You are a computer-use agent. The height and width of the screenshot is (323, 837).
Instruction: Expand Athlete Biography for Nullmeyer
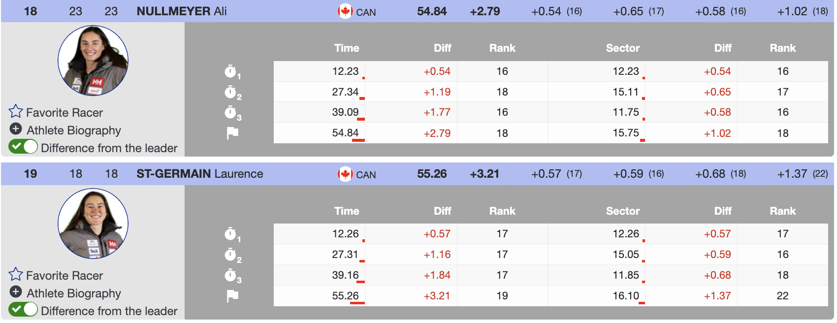pyautogui.click(x=16, y=129)
